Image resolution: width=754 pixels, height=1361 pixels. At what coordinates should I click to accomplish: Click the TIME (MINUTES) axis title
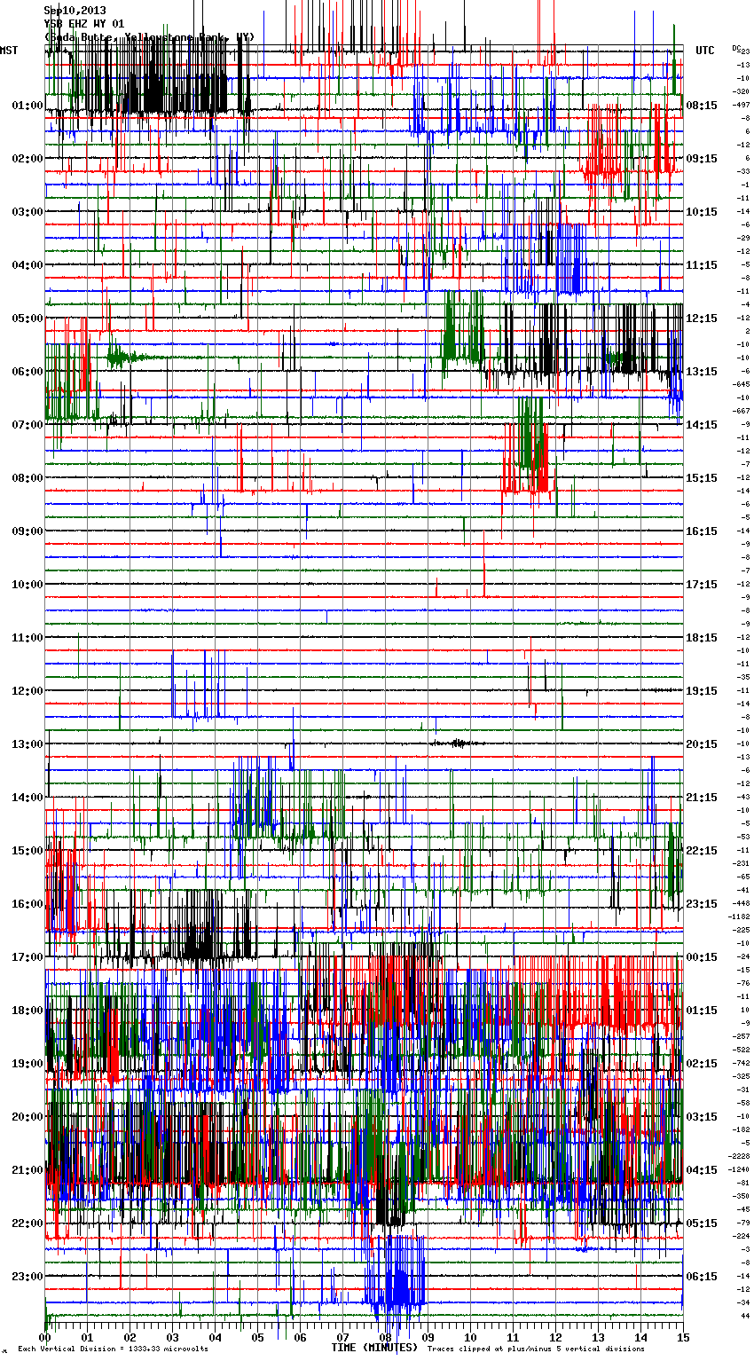[374, 1348]
